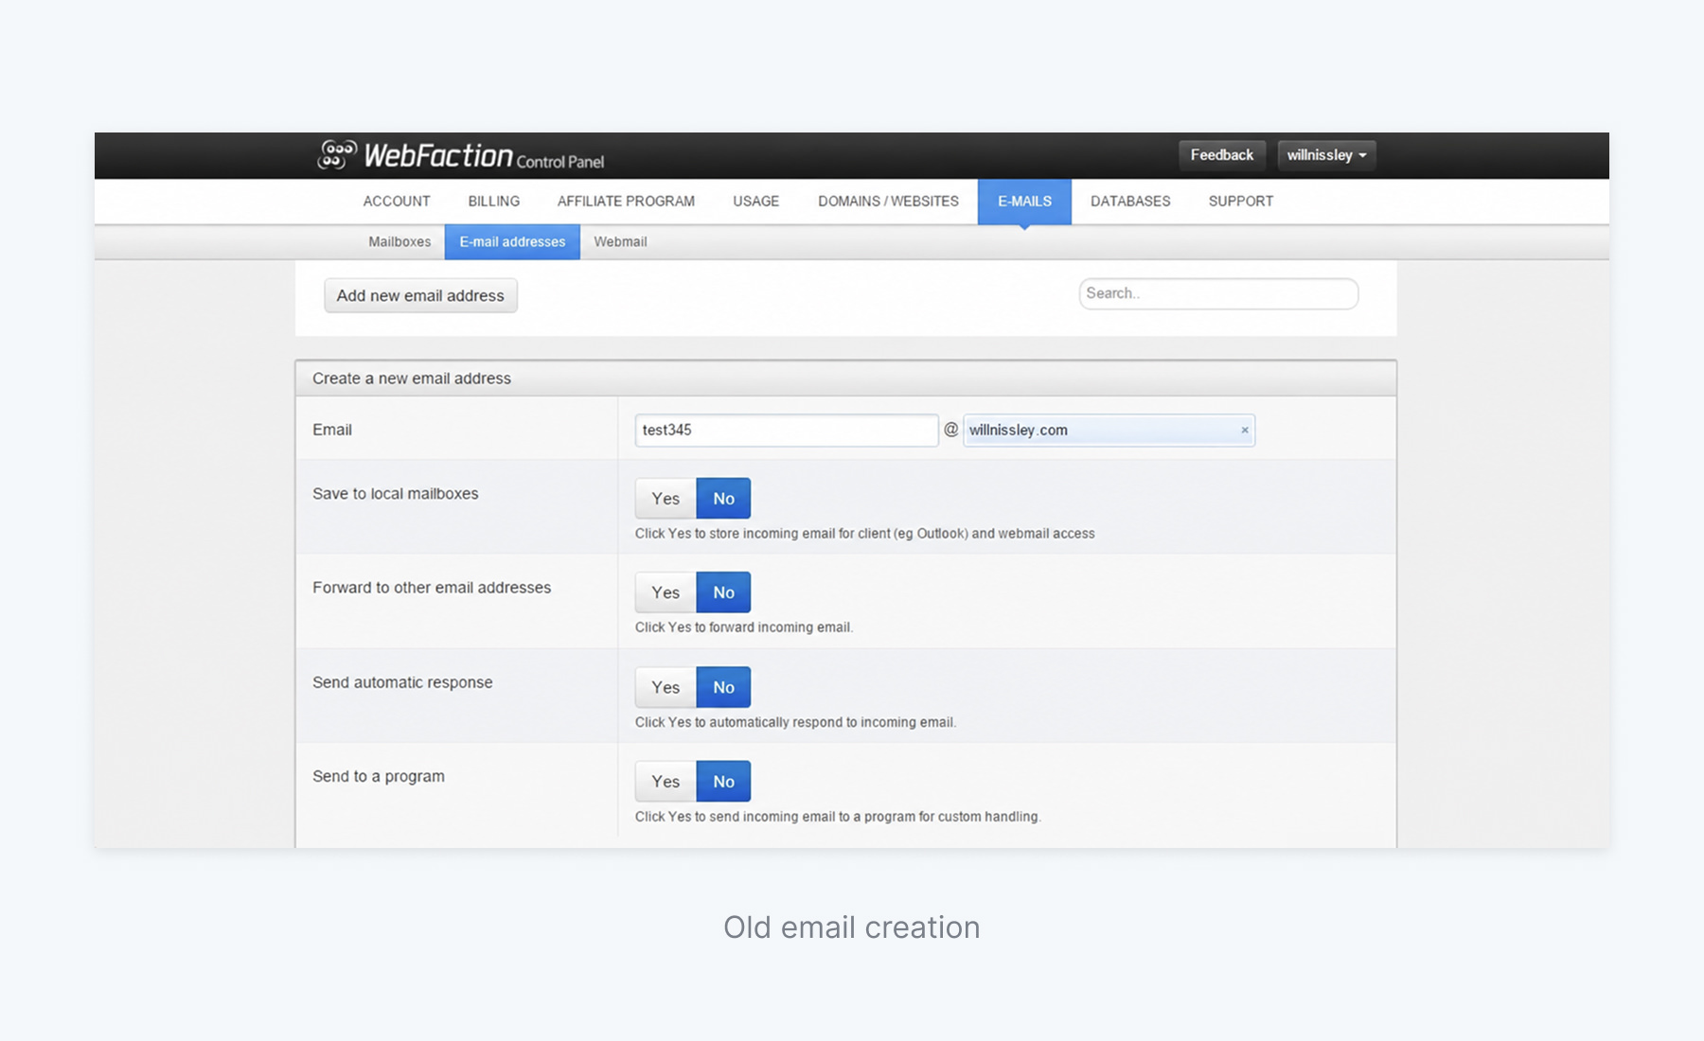1704x1041 pixels.
Task: Open the DATABASES section
Action: pyautogui.click(x=1130, y=202)
